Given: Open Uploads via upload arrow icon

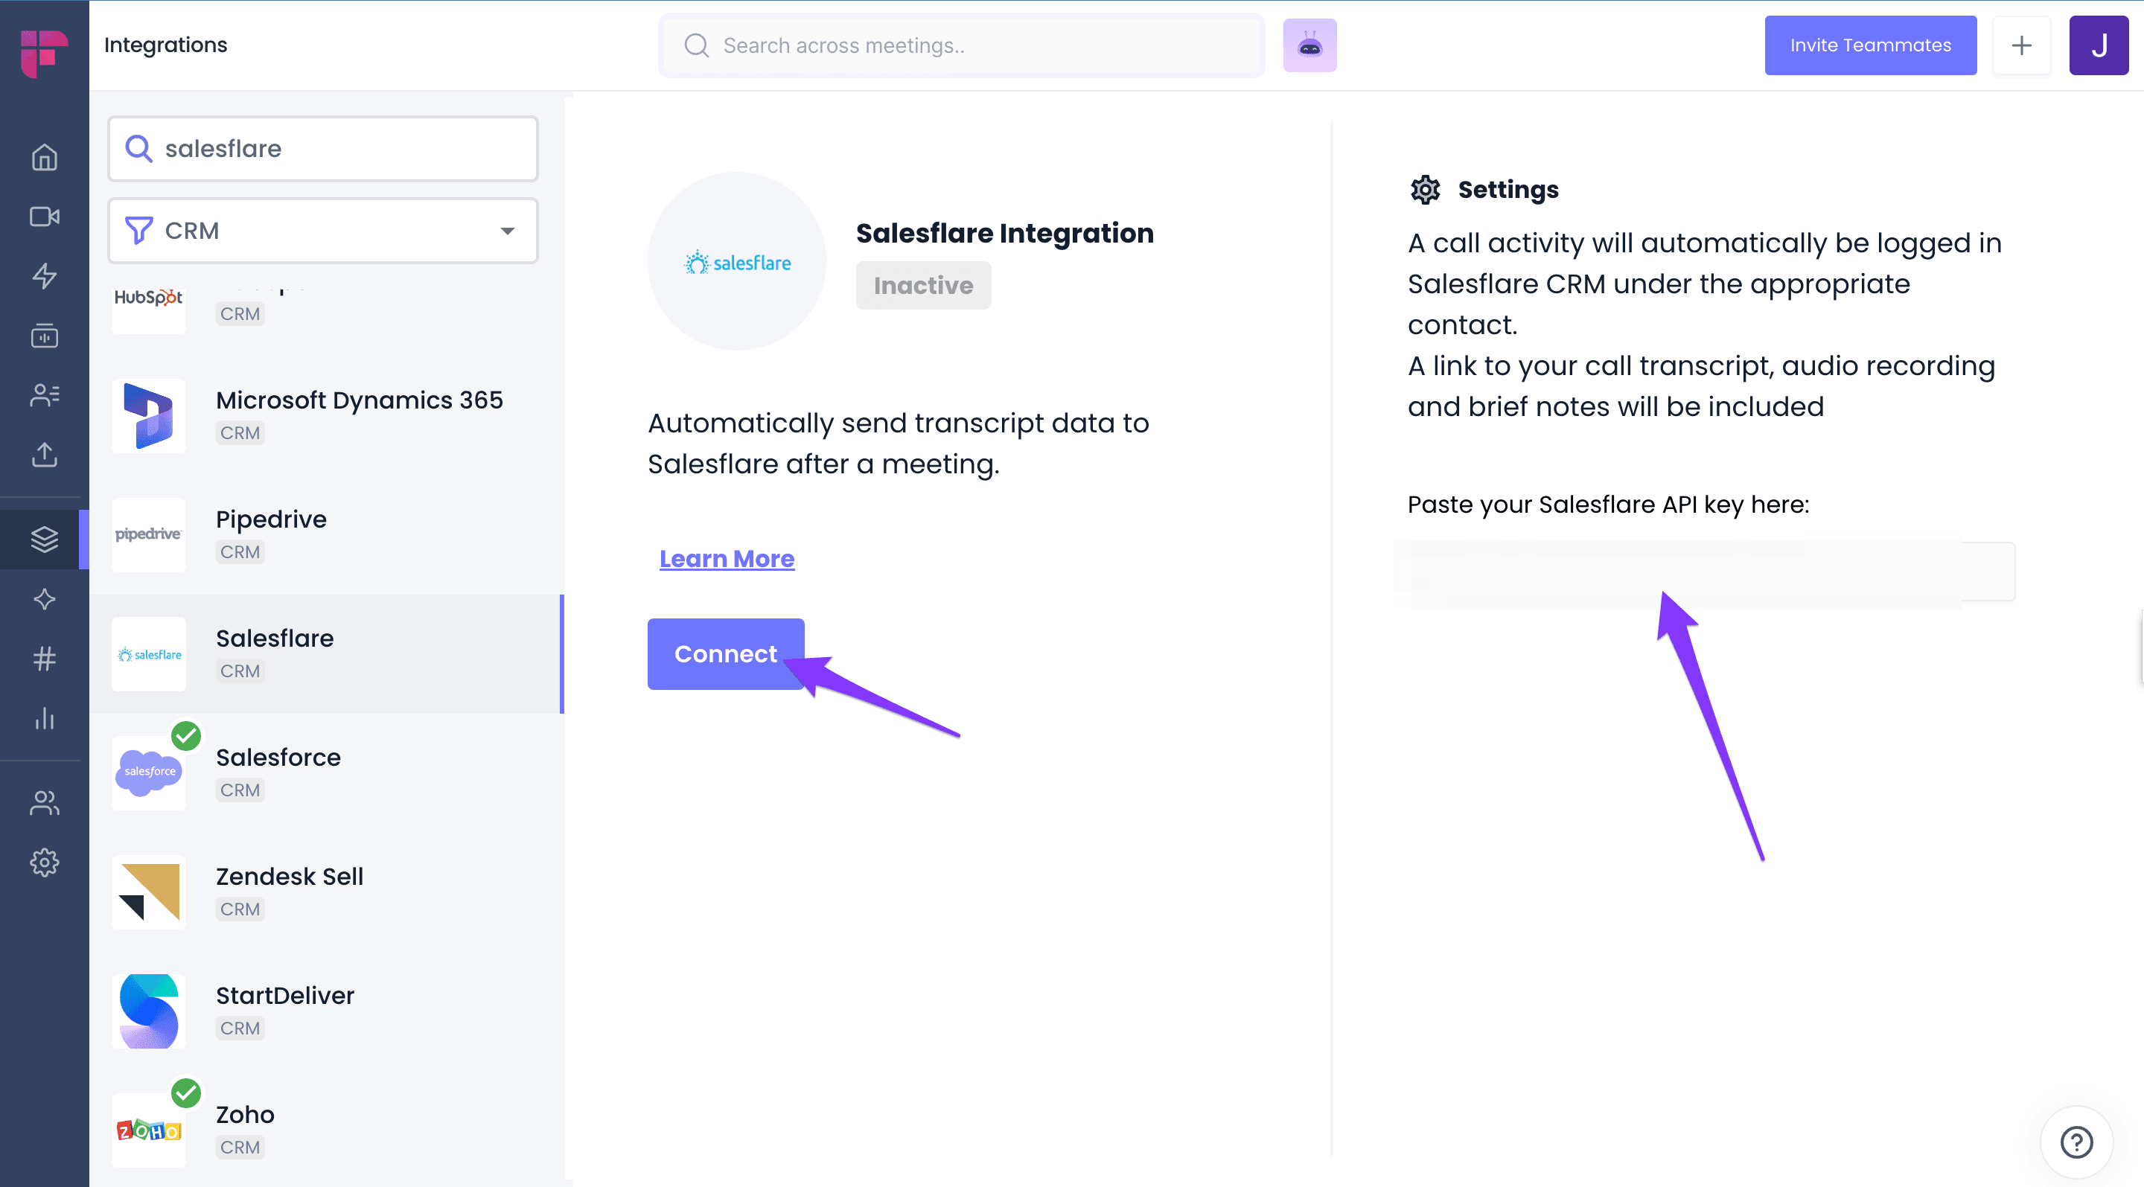Looking at the screenshot, I should point(44,454).
